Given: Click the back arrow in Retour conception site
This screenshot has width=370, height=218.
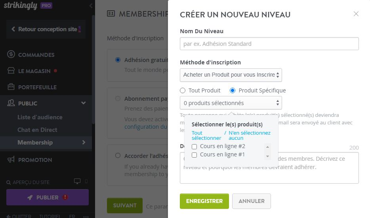Looking at the screenshot, I should click(13, 29).
